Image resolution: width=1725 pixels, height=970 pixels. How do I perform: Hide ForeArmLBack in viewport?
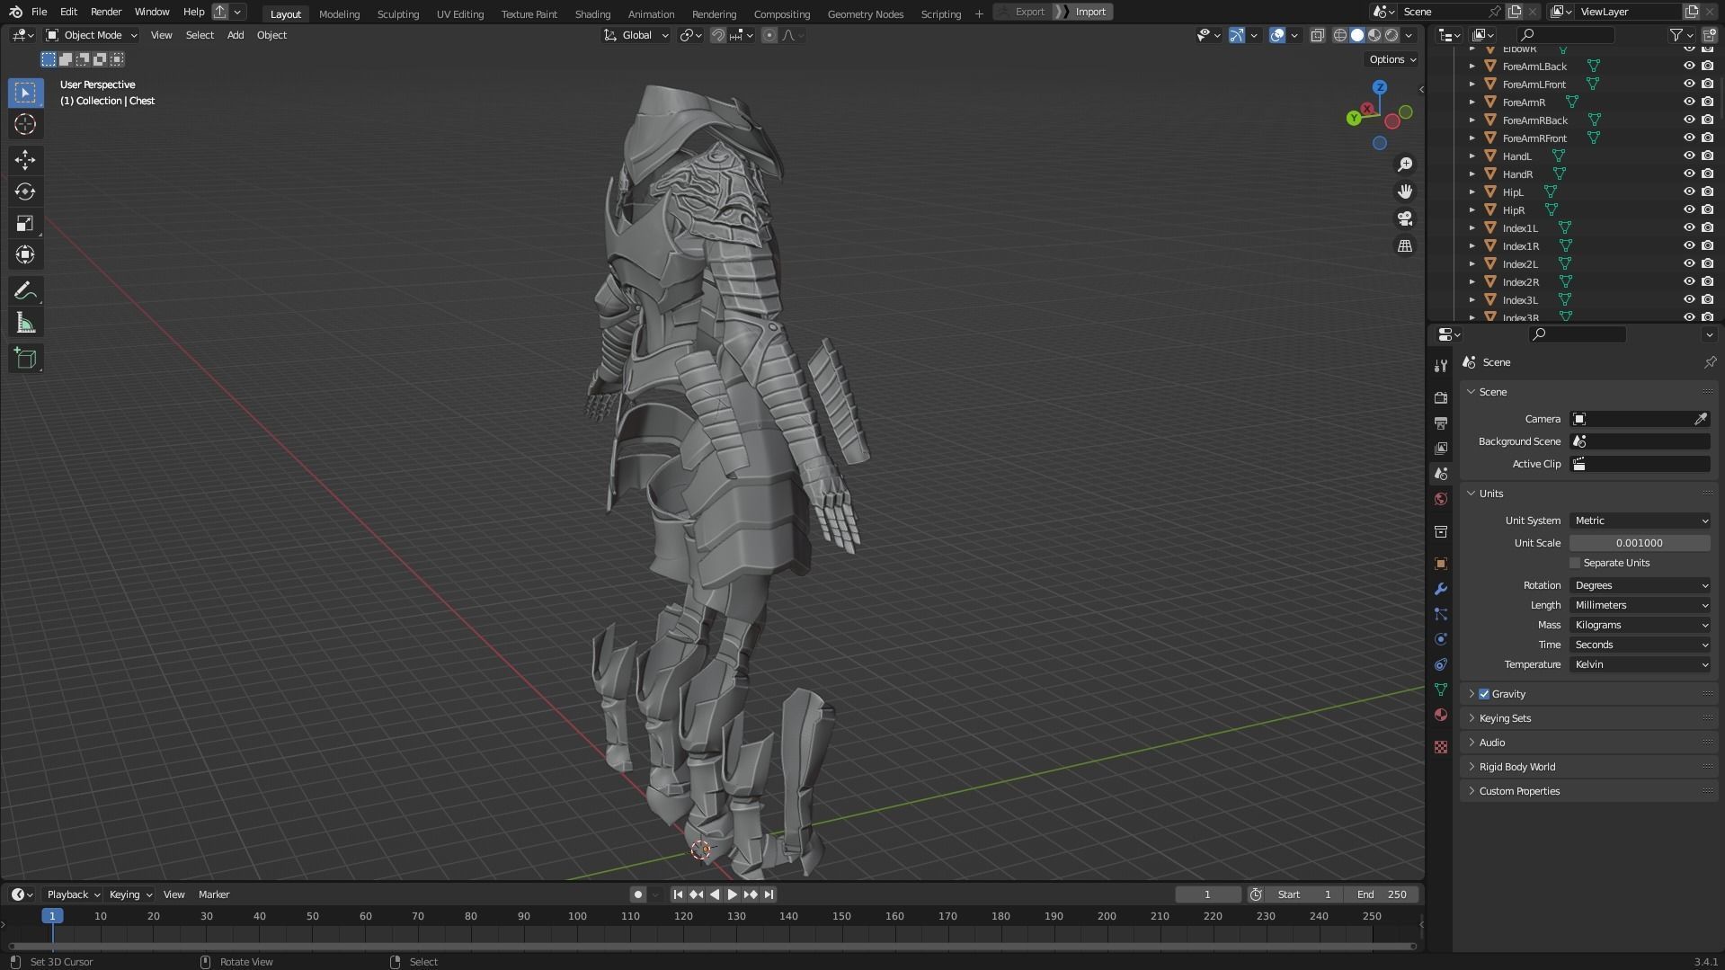point(1689,66)
